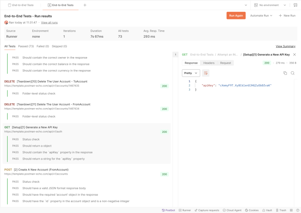The height and width of the screenshot is (213, 301).
Task: Click the apiKey value string in response
Action: [245, 85]
